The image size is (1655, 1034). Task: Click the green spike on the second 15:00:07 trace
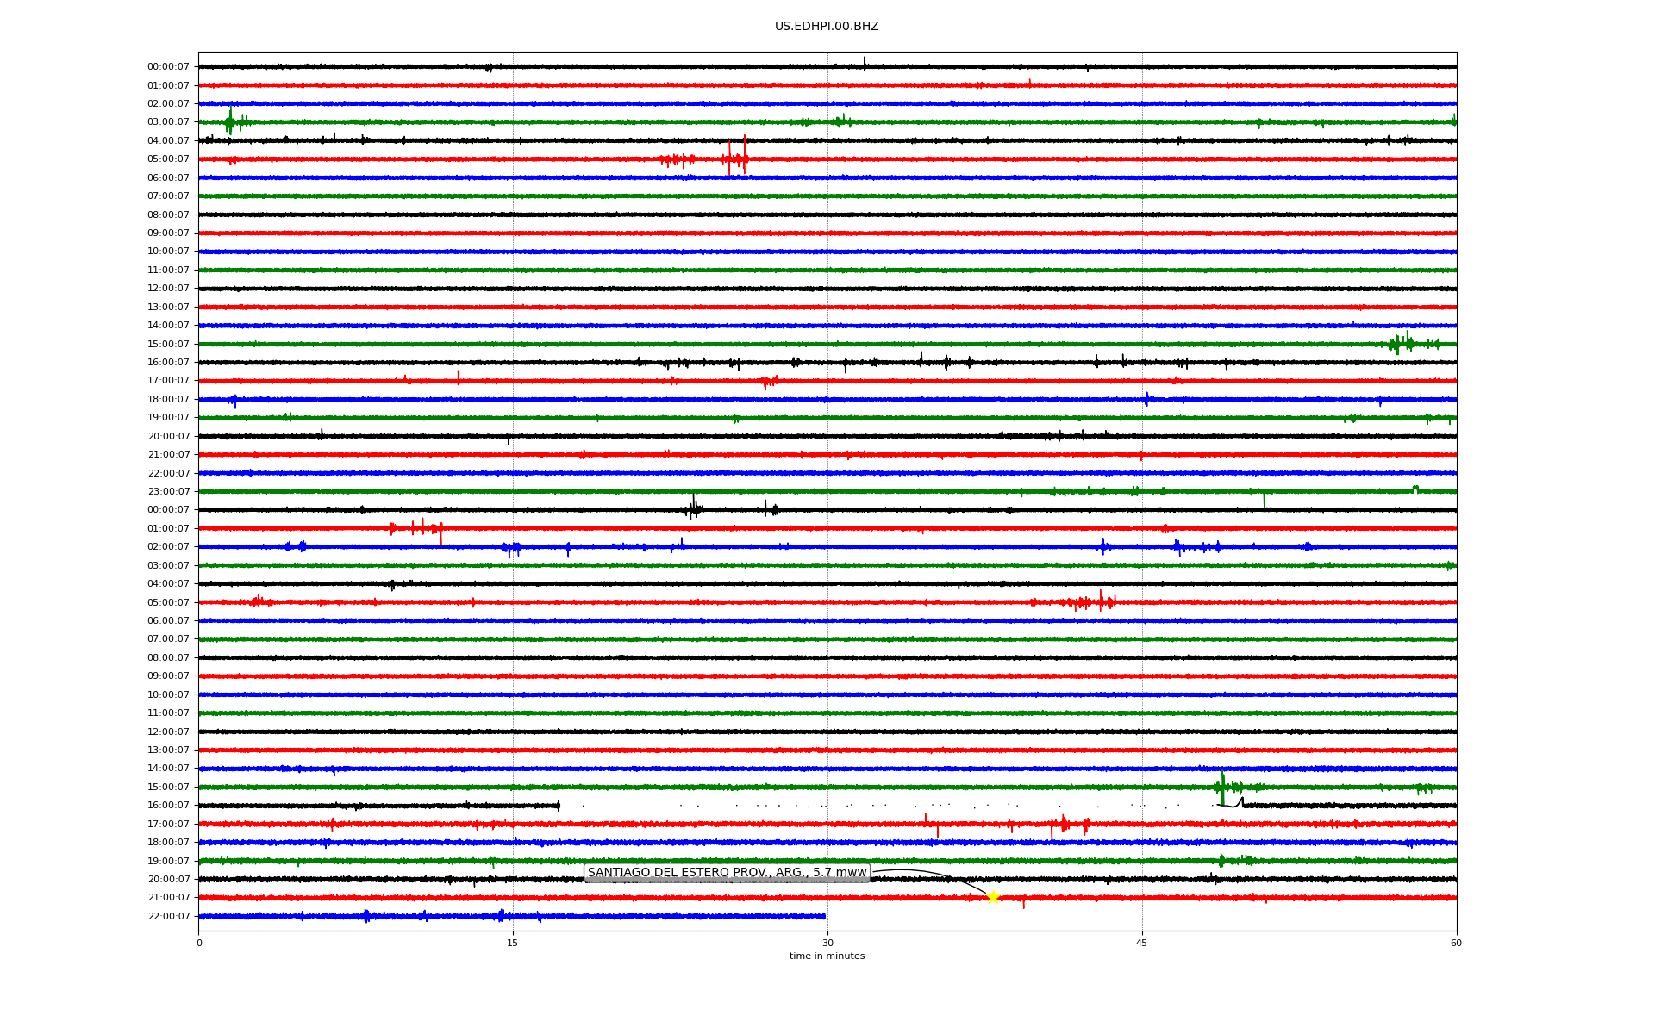[1222, 785]
